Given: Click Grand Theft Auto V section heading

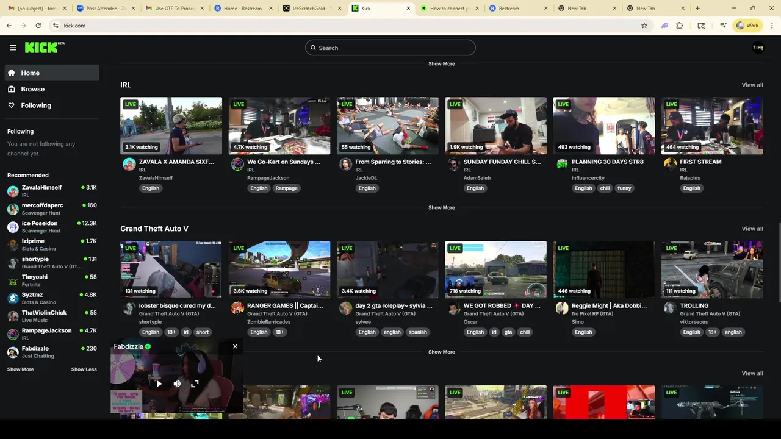Looking at the screenshot, I should tap(154, 229).
